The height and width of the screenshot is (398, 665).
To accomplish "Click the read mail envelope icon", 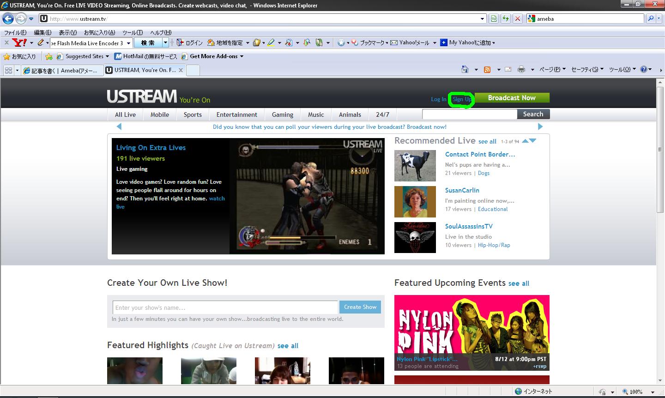I will click(x=508, y=69).
